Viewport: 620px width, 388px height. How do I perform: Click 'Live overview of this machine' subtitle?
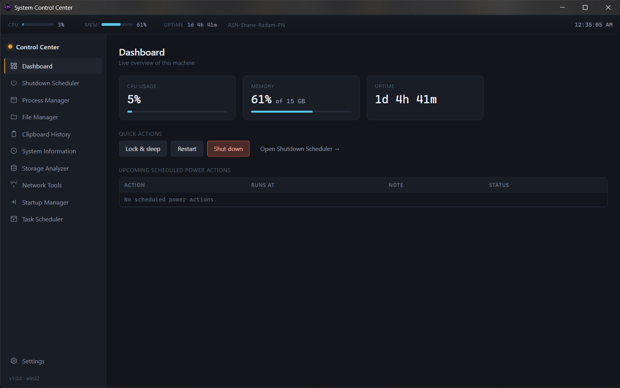pos(157,63)
